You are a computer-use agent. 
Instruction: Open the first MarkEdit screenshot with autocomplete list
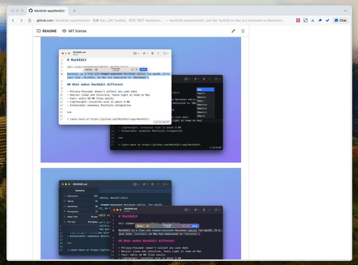[x=141, y=100]
